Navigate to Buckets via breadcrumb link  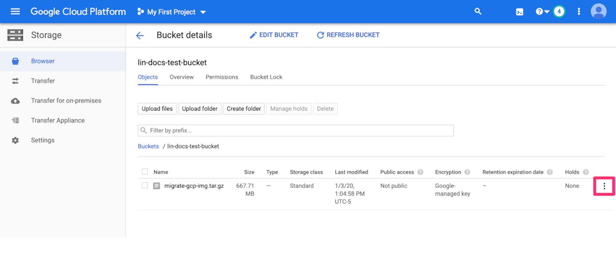click(x=148, y=146)
